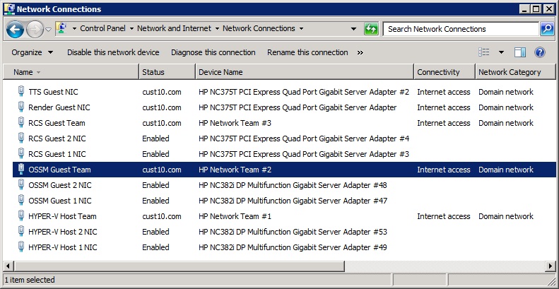
Task: Open the address bar history dropdown
Action: [x=353, y=29]
